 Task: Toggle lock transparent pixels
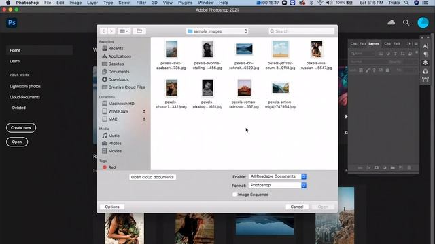361,70
